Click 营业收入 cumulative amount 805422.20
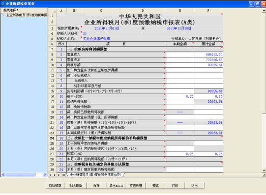Viewport: 266px width, 195px height. pos(209,54)
